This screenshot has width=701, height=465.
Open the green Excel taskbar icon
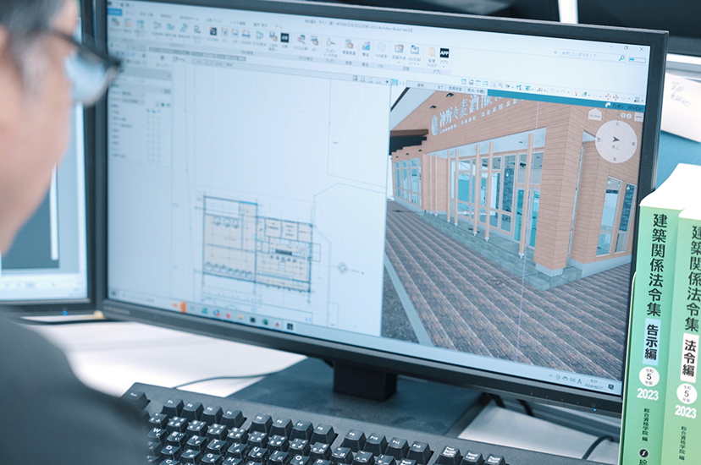[266, 322]
